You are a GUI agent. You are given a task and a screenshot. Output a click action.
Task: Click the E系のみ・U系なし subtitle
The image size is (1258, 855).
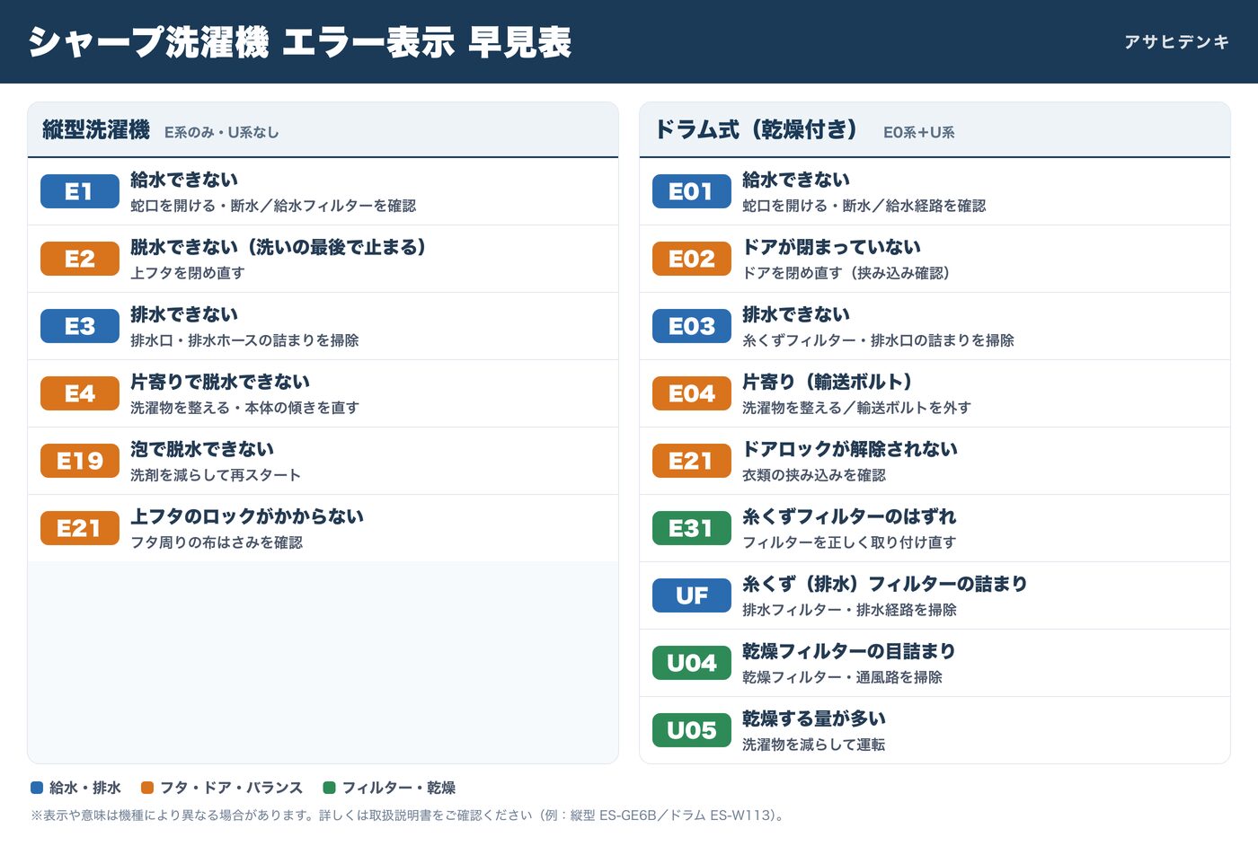222,132
